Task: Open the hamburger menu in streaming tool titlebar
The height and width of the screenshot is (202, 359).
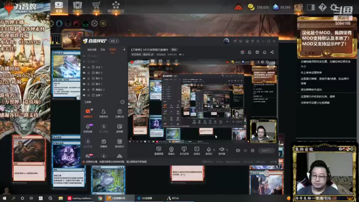Action: coord(258,41)
